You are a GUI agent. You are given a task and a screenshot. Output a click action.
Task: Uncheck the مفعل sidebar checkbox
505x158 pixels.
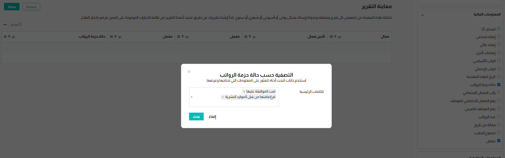[499, 141]
